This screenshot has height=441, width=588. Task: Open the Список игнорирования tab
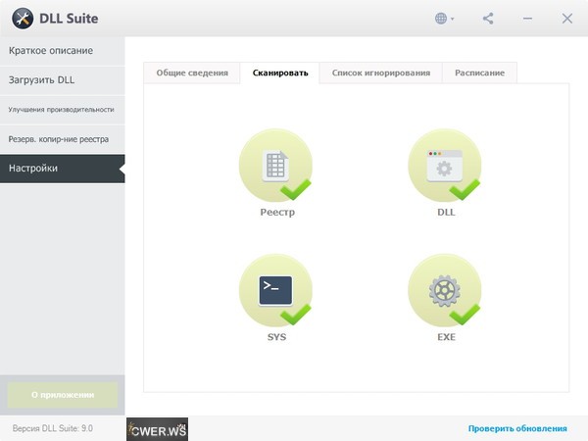pos(380,73)
